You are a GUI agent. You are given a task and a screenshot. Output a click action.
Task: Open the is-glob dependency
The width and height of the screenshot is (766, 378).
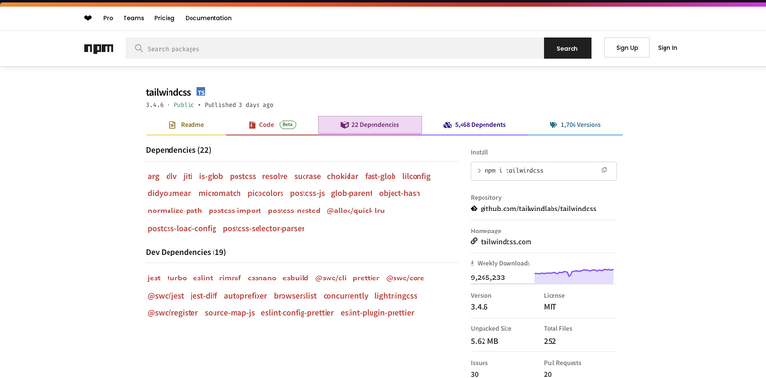coord(211,176)
